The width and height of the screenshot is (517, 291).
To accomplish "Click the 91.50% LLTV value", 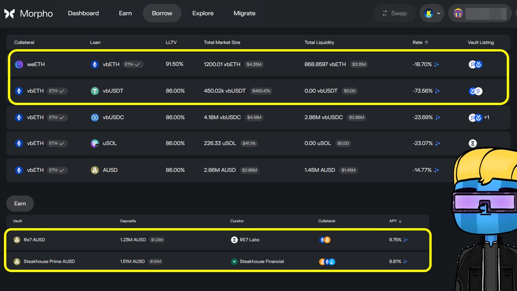I will point(174,64).
